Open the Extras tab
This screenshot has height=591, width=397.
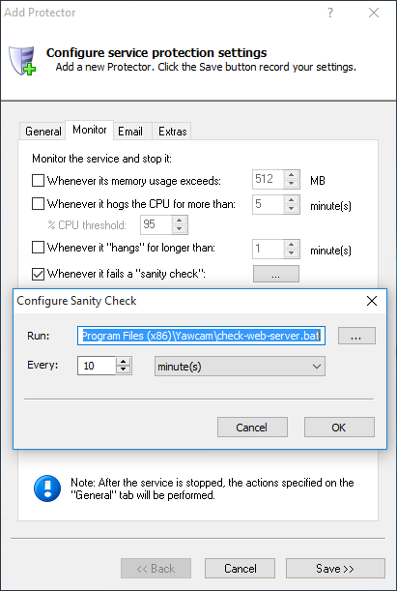click(x=172, y=132)
